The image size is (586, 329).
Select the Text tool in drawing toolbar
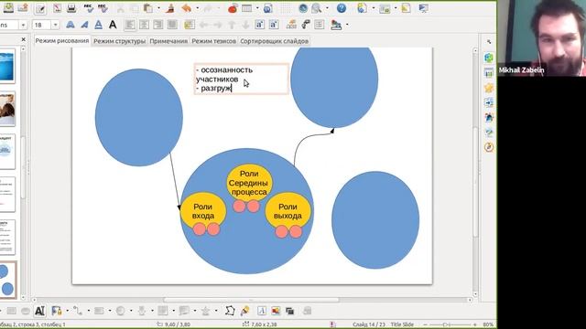point(39,311)
